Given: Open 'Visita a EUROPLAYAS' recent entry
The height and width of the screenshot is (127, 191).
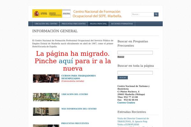Looking at the screenshot, I should pyautogui.click(x=128, y=124).
